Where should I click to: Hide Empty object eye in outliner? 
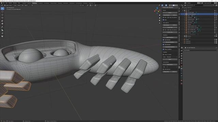215,40
